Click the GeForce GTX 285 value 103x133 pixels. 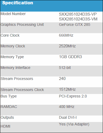(x=74, y=24)
